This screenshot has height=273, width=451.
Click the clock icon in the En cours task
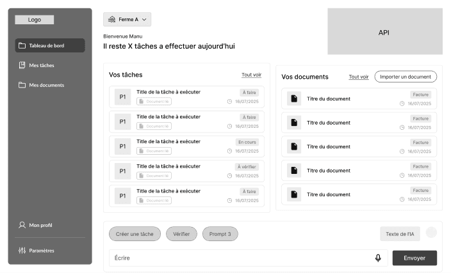229,151
